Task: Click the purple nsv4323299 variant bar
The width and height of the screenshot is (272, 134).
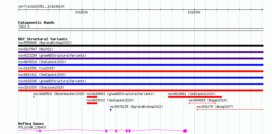Action: coord(141,58)
